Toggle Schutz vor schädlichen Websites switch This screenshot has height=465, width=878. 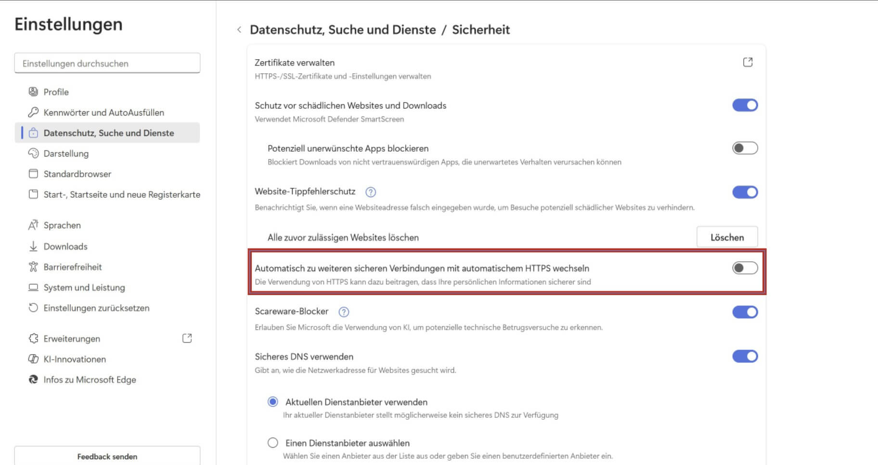pyautogui.click(x=745, y=105)
